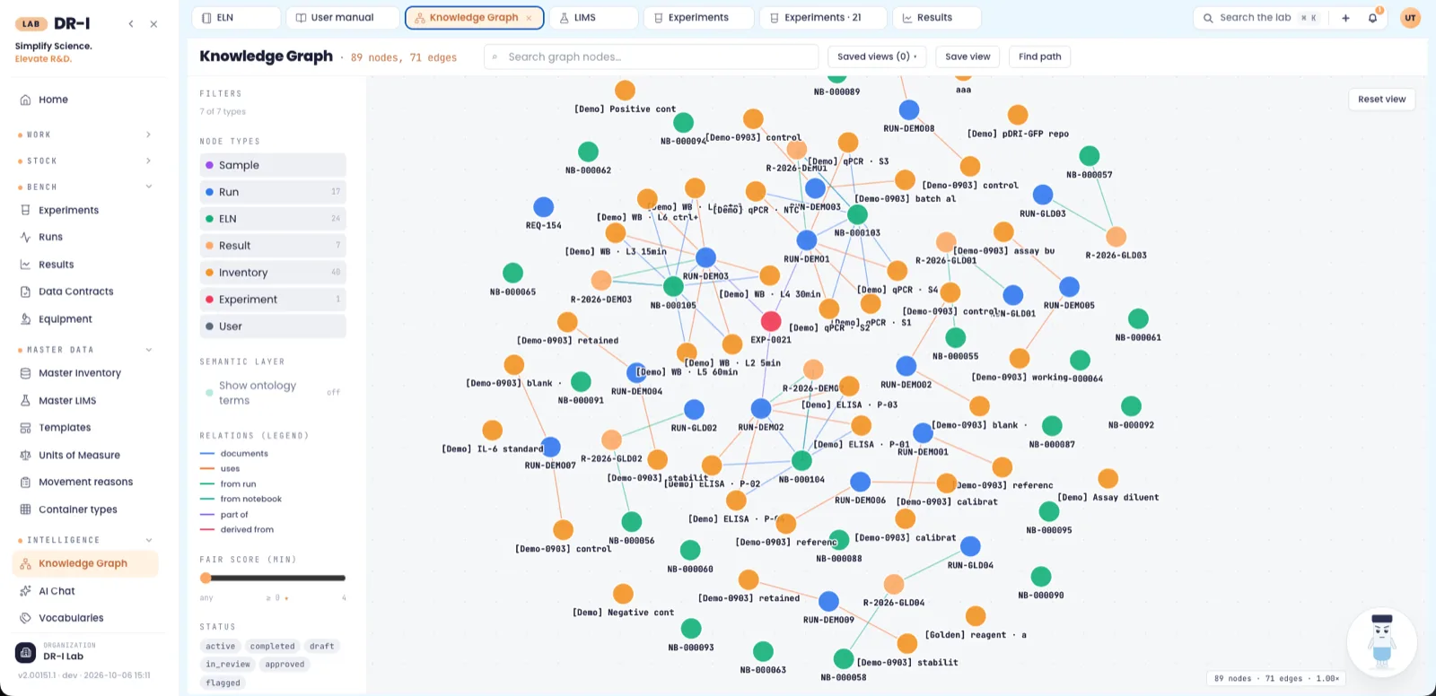This screenshot has width=1436, height=696.
Task: Click the FAIR score slider handle
Action: [206, 579]
